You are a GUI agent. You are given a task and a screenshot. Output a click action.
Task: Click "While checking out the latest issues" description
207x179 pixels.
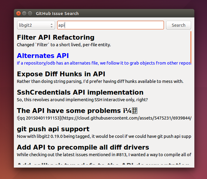tap(104, 155)
